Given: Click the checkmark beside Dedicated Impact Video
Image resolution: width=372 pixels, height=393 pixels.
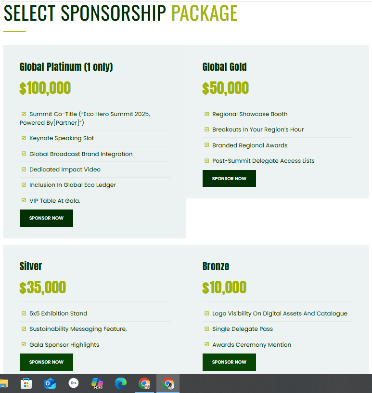Looking at the screenshot, I should click(24, 170).
